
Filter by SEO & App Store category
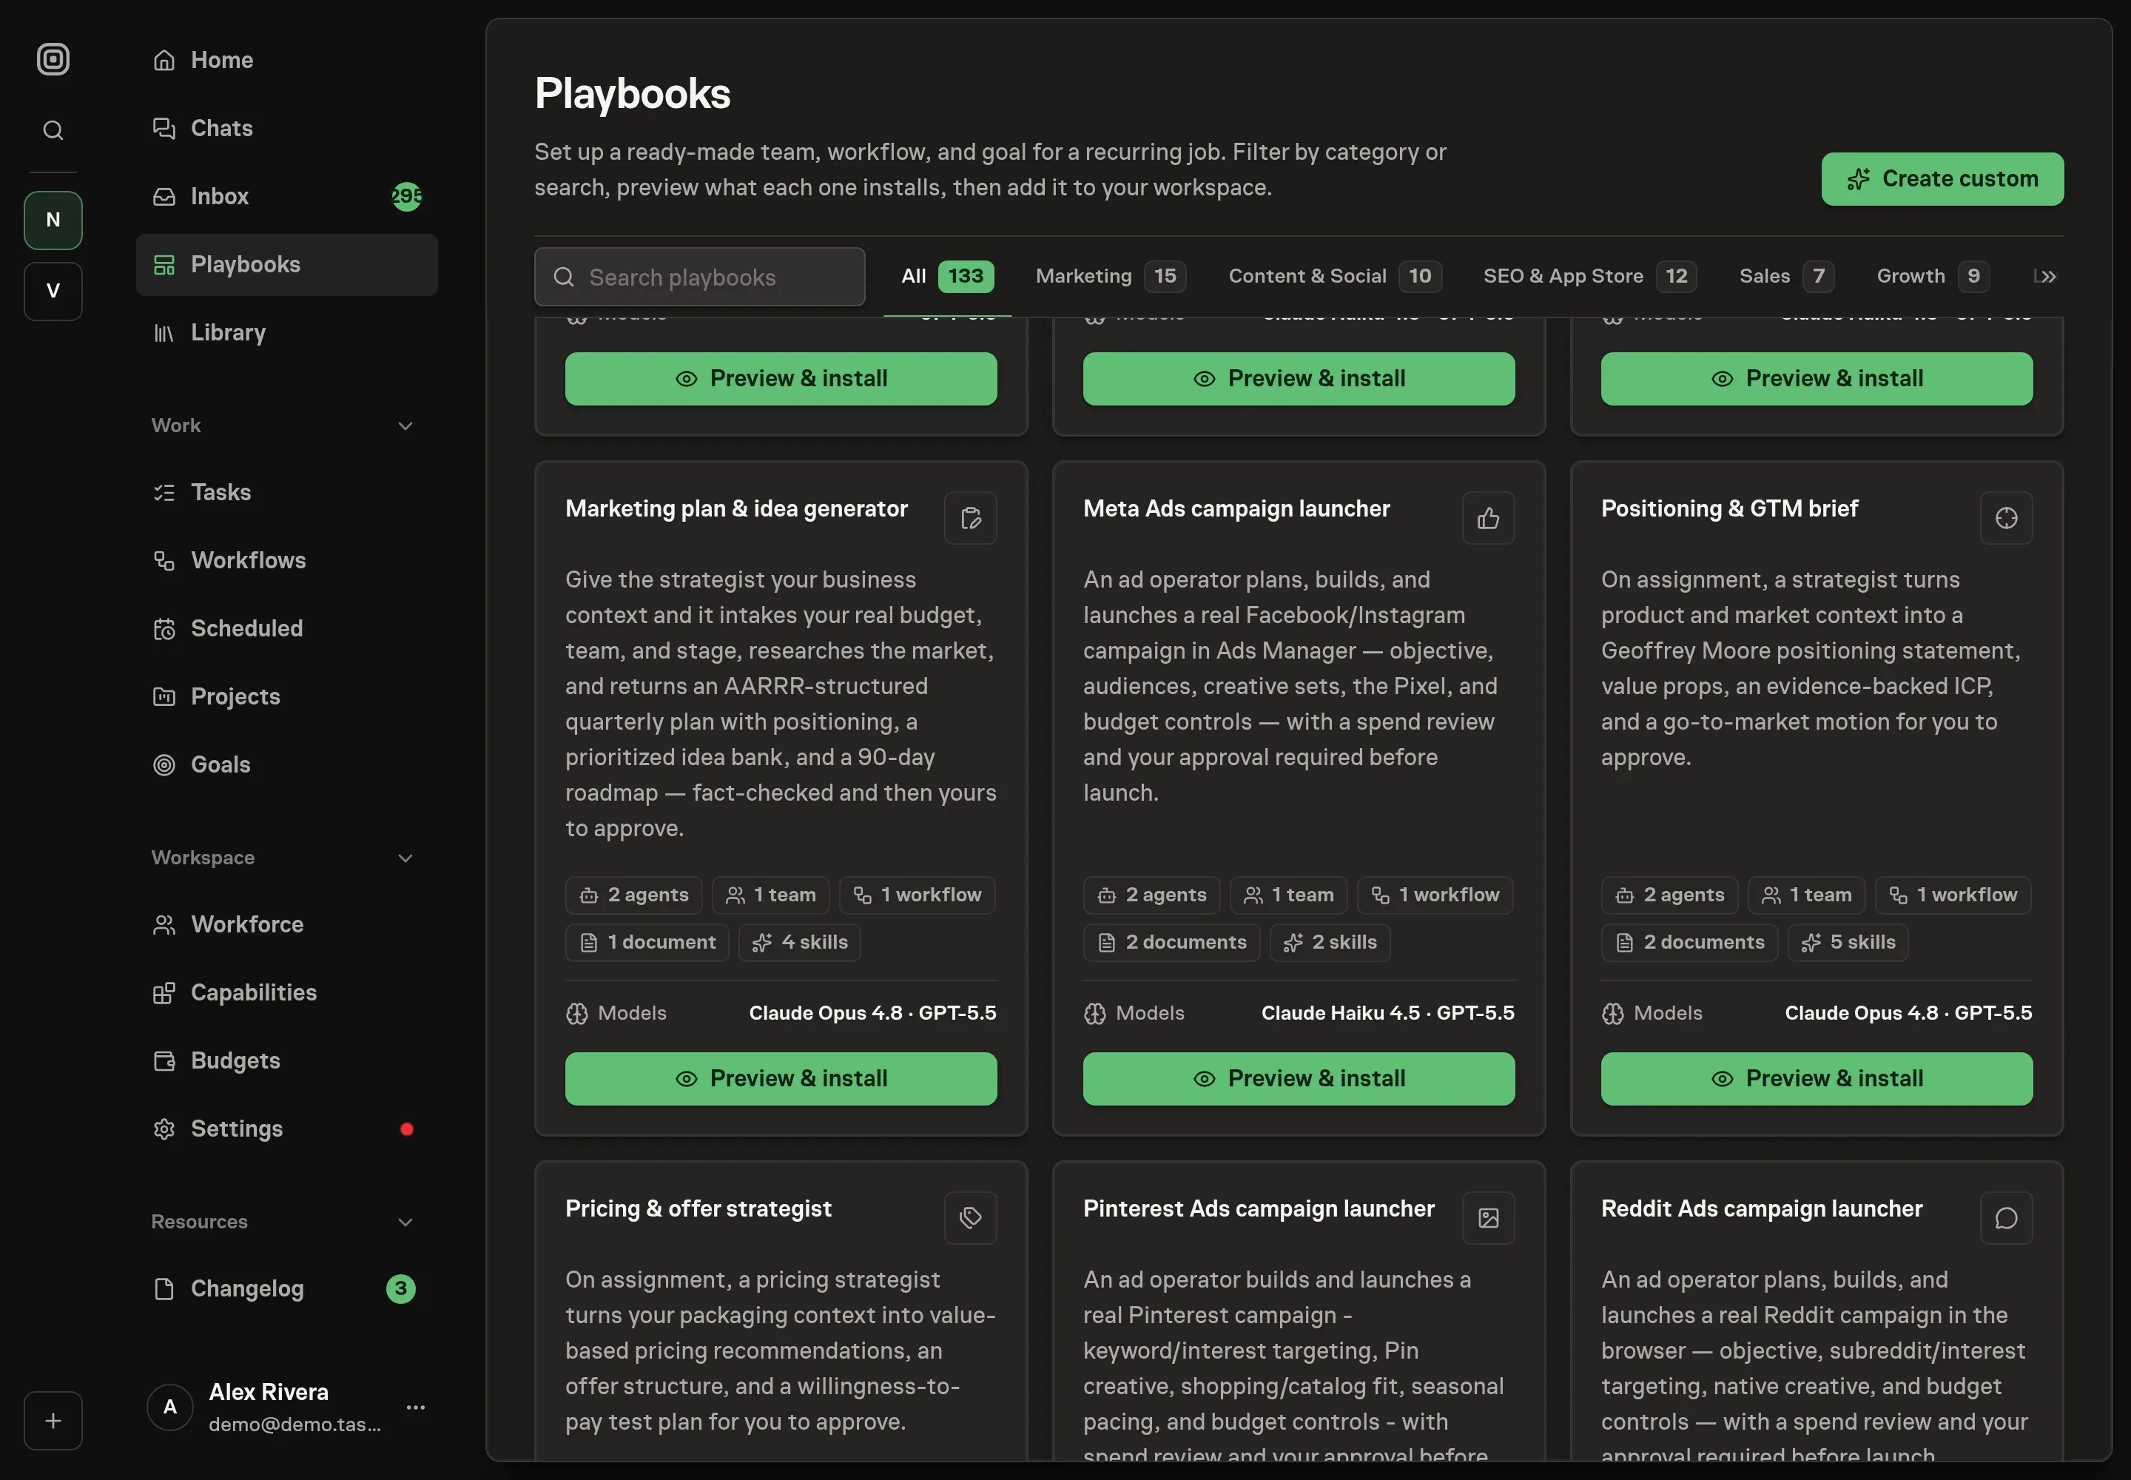click(1589, 276)
